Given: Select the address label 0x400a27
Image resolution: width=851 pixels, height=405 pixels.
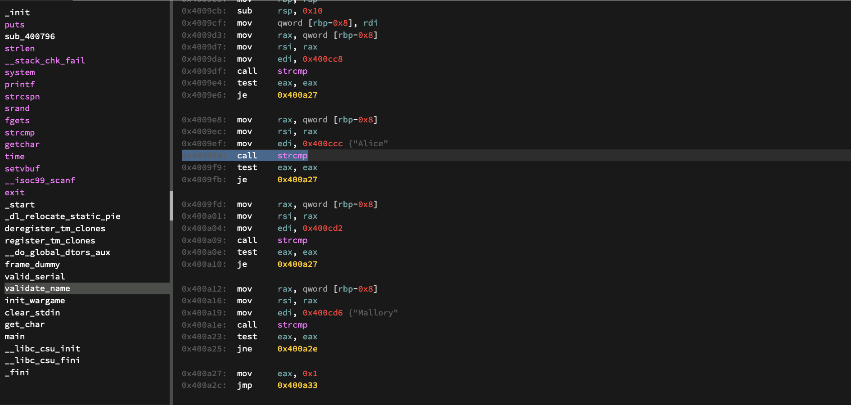Looking at the screenshot, I should (x=204, y=373).
